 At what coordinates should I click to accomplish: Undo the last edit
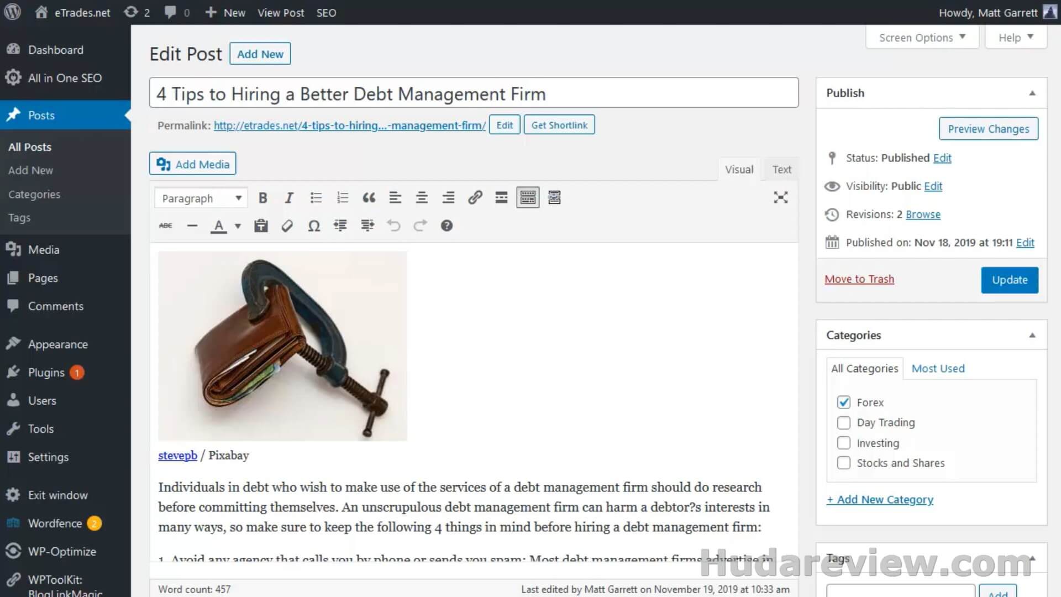click(x=393, y=226)
